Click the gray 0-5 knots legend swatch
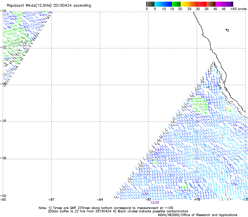This screenshot has width=248, height=217. pos(150,4)
